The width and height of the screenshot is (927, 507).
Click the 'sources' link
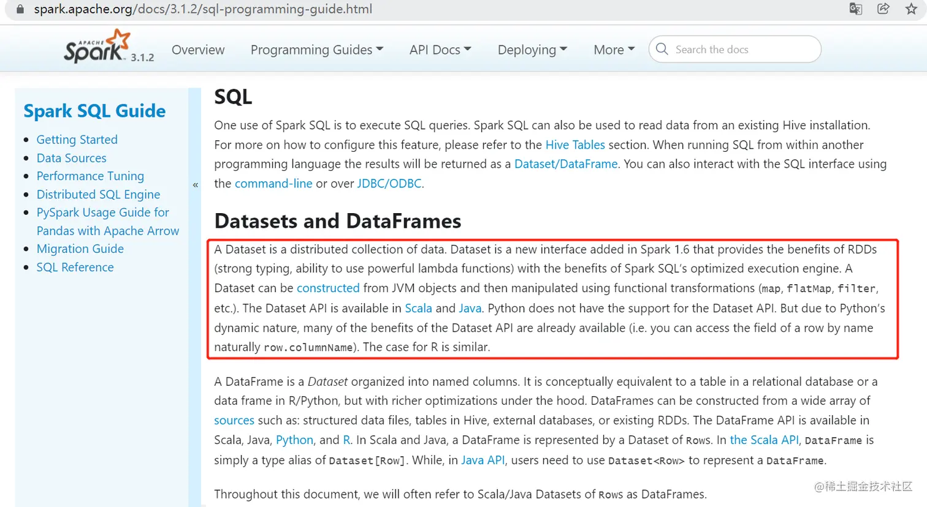pos(234,420)
